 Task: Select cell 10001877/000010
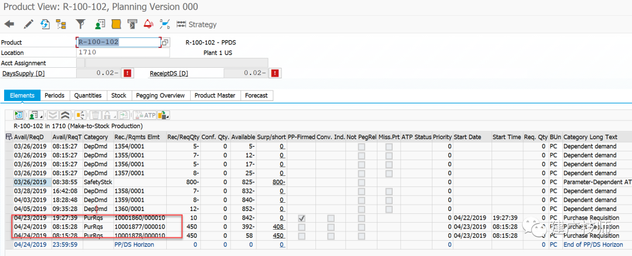139,227
